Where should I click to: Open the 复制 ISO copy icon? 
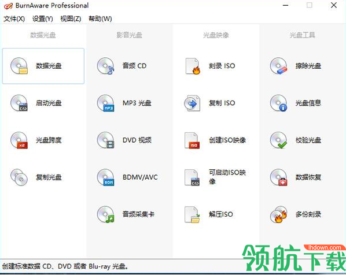point(192,103)
